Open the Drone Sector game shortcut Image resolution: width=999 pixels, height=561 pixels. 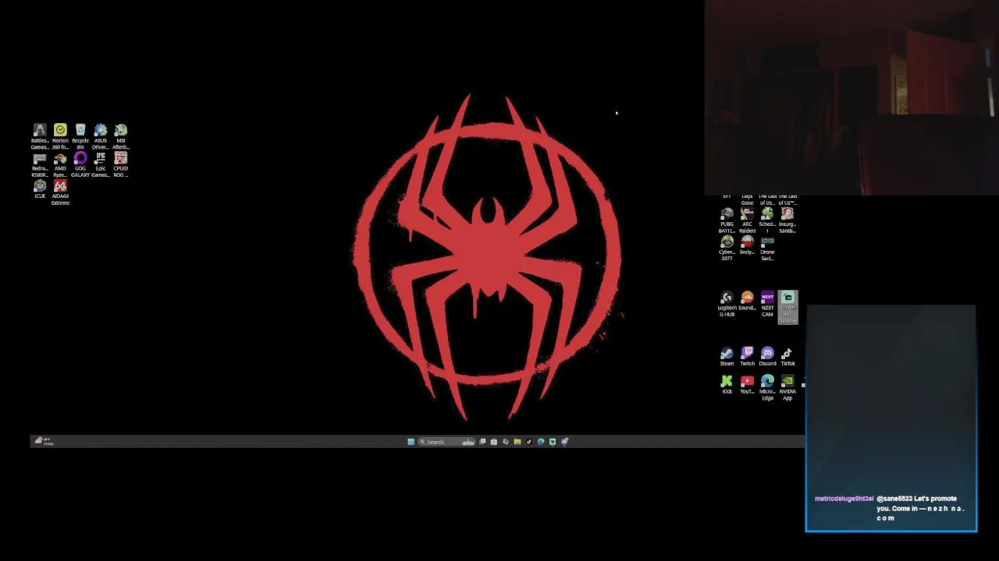click(767, 248)
